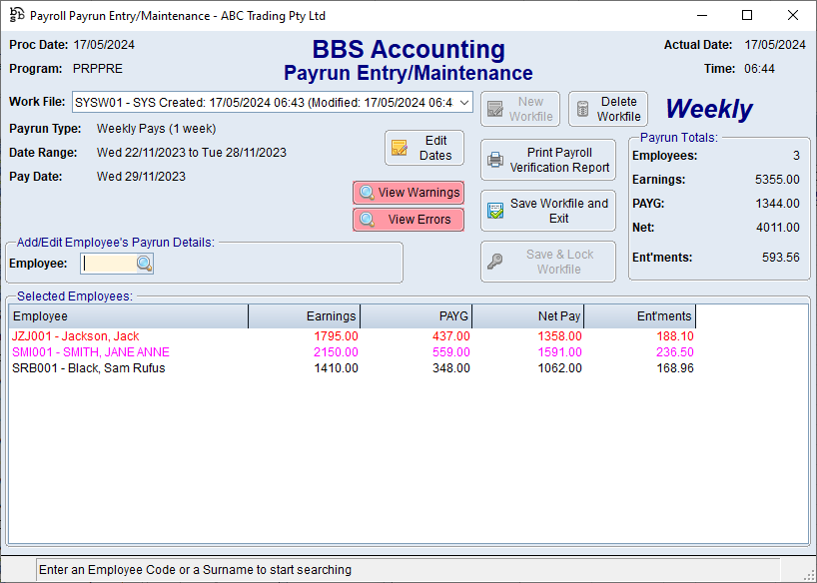Click the Save Workfile and Exit disk icon
Viewport: 817px width, 583px height.
(x=495, y=211)
